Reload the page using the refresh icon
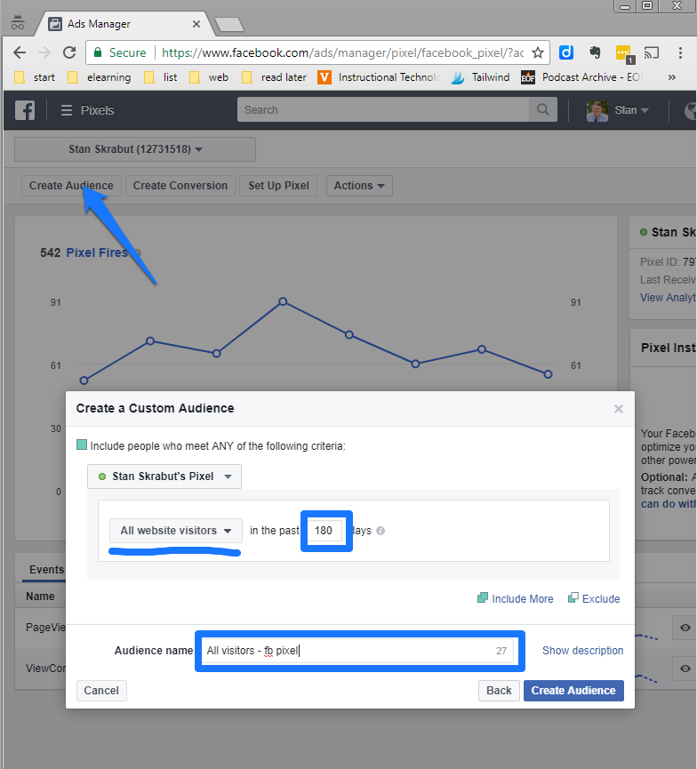The image size is (697, 769). (70, 52)
